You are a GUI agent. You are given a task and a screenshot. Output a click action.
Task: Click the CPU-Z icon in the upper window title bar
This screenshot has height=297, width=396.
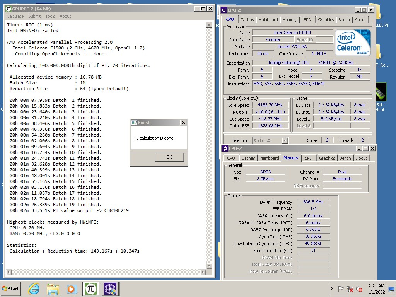click(x=224, y=10)
